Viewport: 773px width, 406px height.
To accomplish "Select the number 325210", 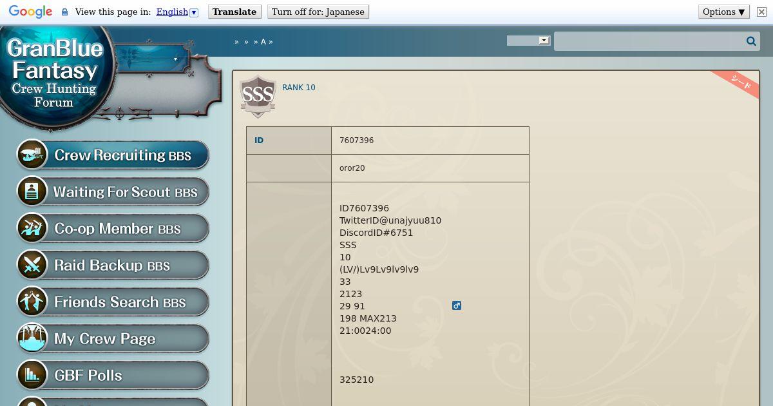I will (356, 380).
